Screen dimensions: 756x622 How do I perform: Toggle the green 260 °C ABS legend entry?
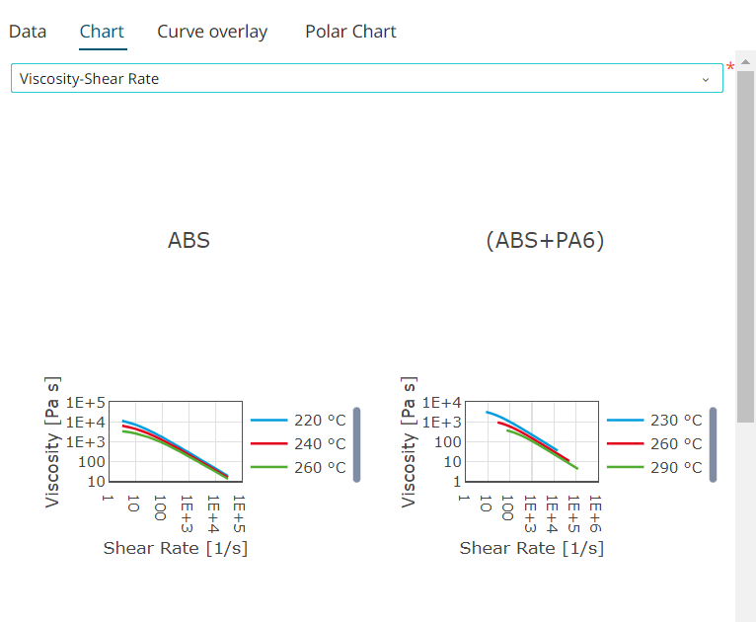298,468
